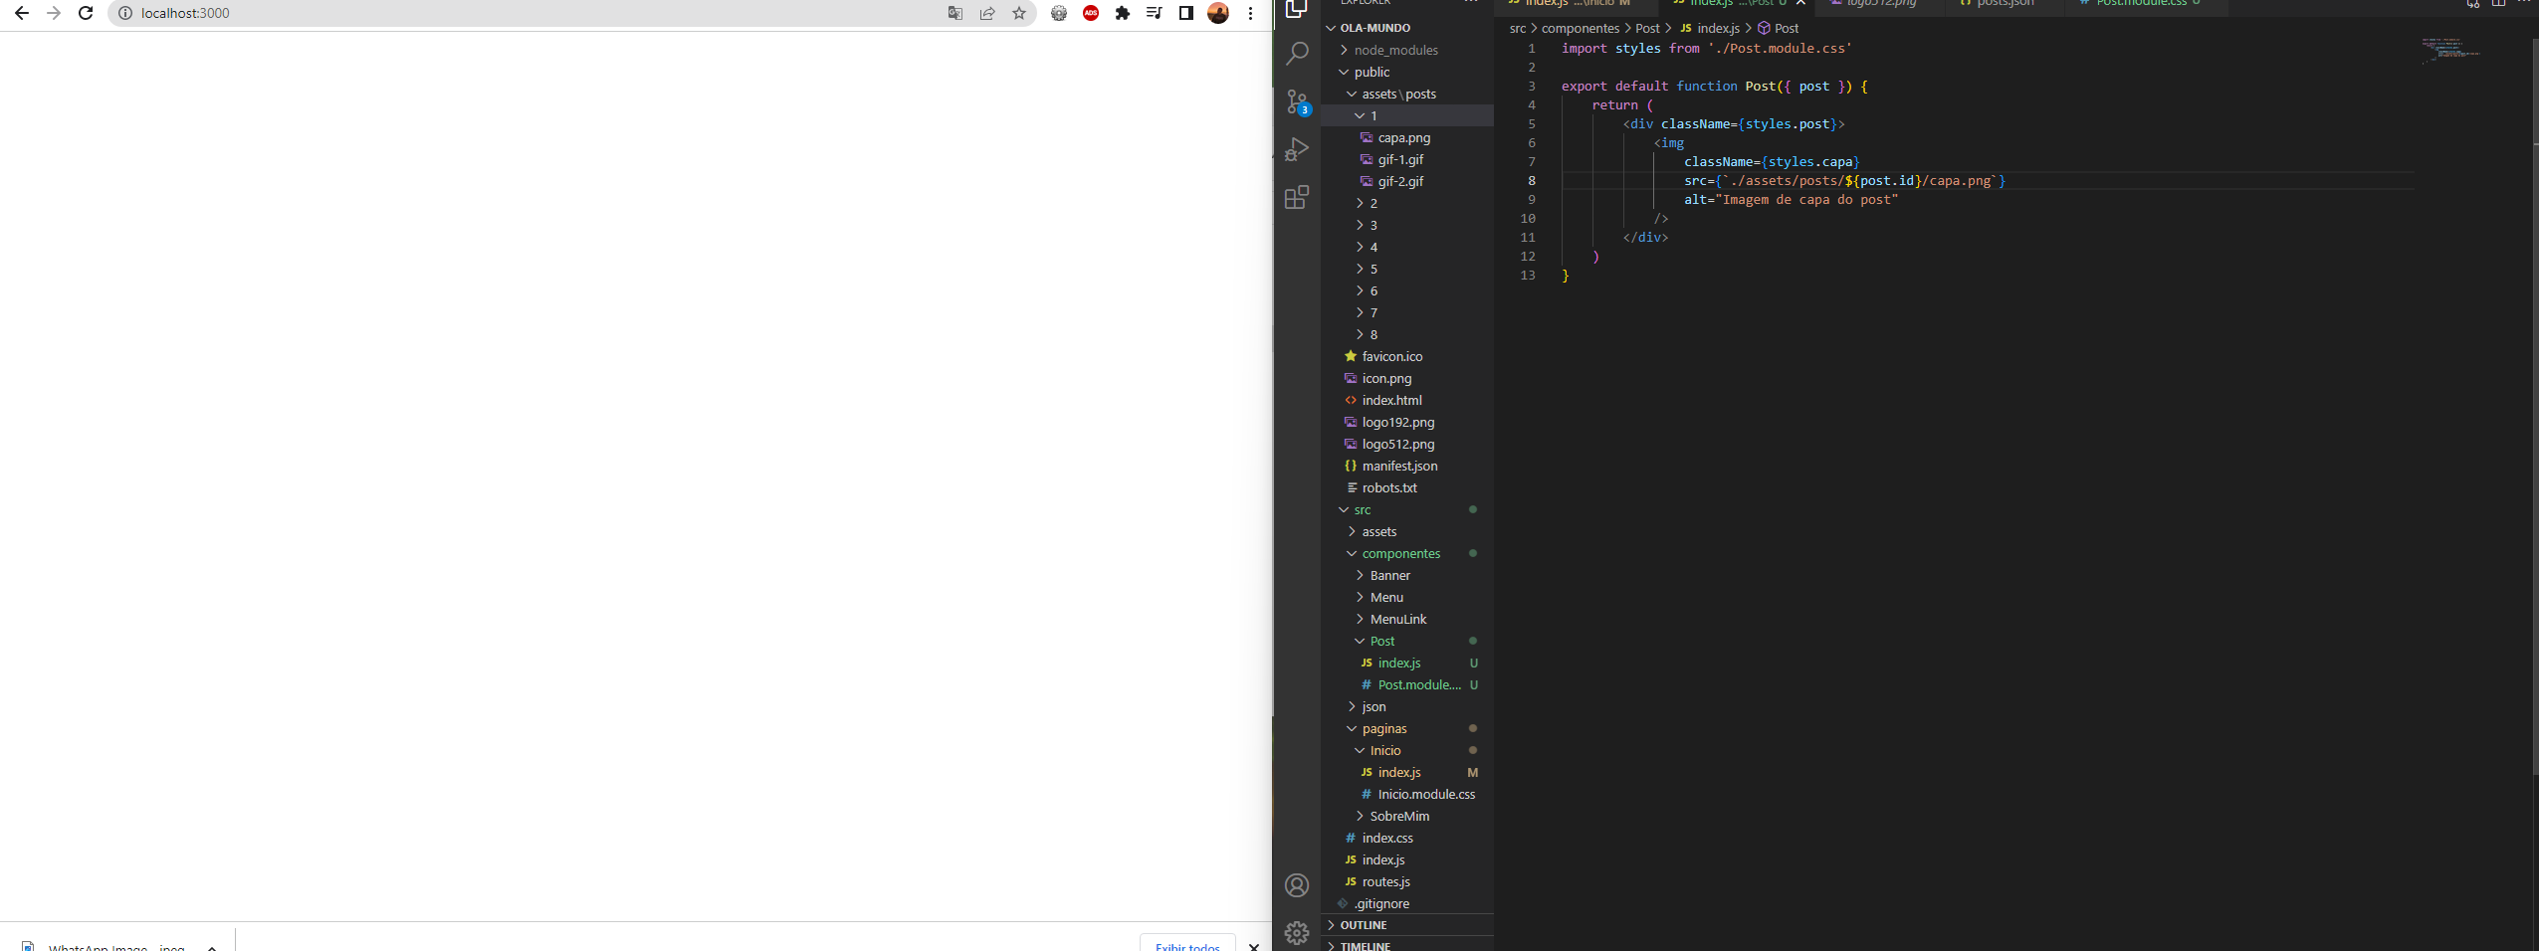Open the Chrome three-dot menu
The image size is (2539, 951).
(x=1250, y=13)
